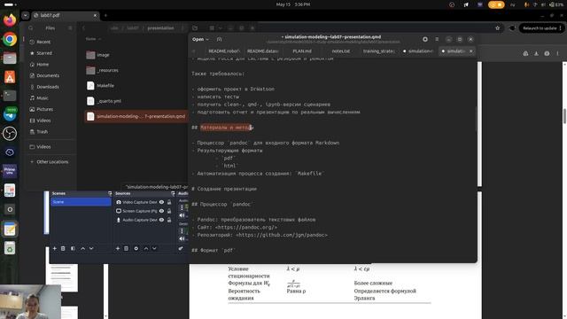Toggle visibility of Audio Capture Device source
Screen dimensions: 567x319
coord(161,220)
